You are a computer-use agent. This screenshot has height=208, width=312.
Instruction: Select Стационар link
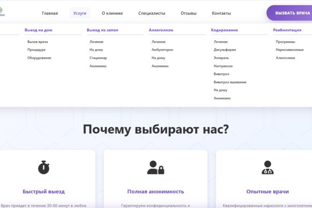coord(98,58)
